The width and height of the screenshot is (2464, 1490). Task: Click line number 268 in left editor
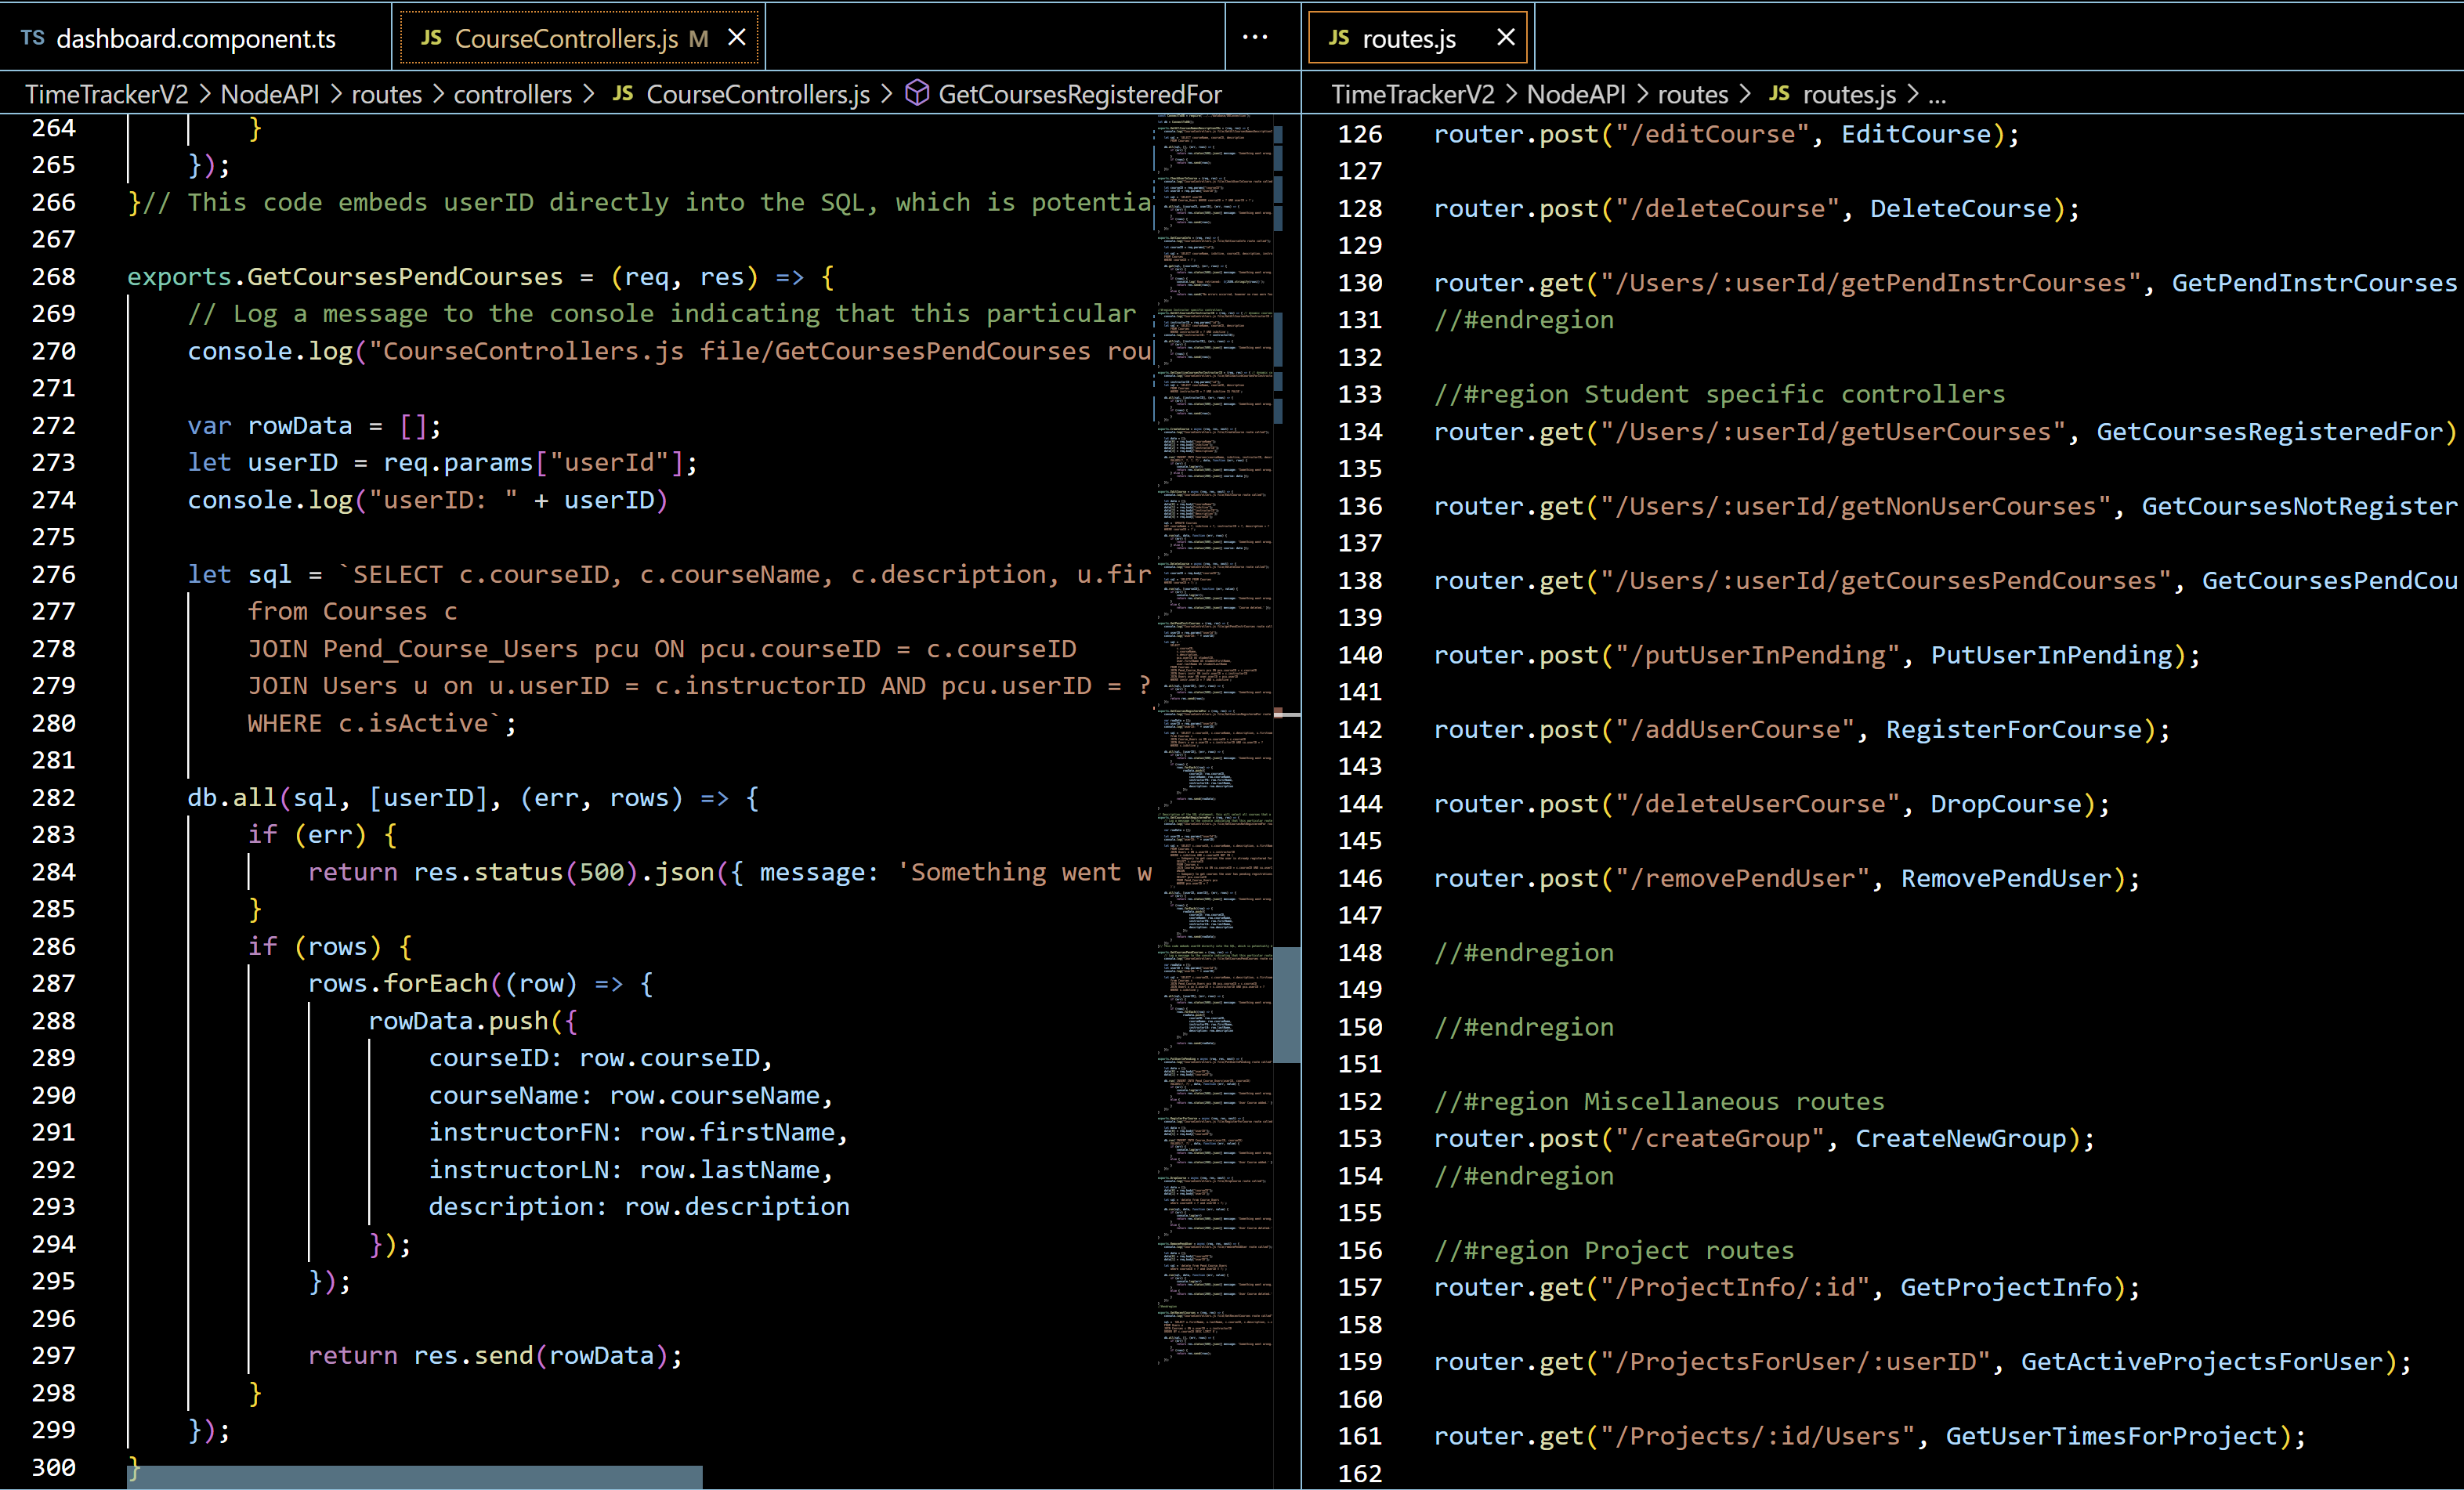(x=54, y=277)
